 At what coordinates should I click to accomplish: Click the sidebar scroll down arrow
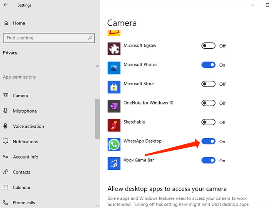(98, 205)
